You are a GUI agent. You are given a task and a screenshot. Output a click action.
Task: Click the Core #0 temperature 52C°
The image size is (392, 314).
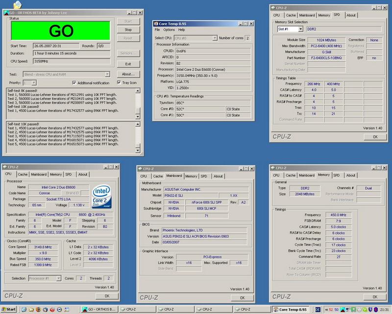click(200, 109)
